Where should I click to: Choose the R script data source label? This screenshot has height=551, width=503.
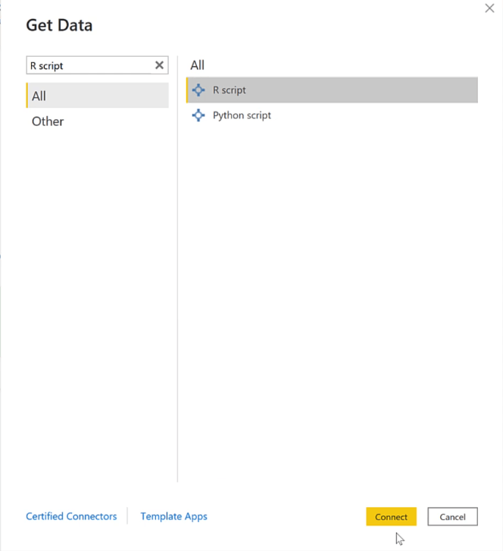(x=230, y=90)
